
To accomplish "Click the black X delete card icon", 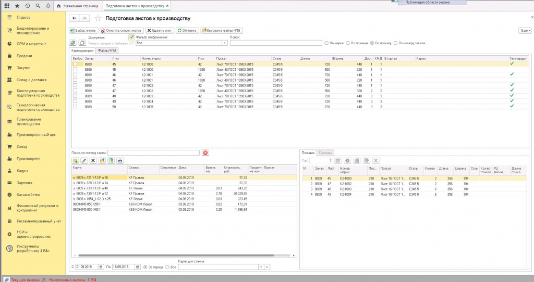I will click(93, 160).
